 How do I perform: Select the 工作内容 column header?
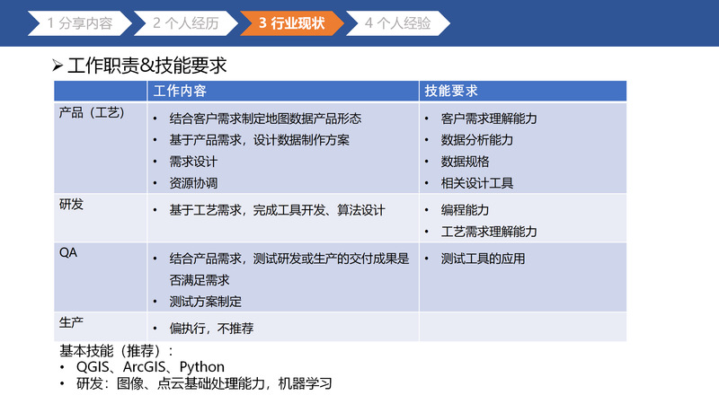tap(180, 92)
